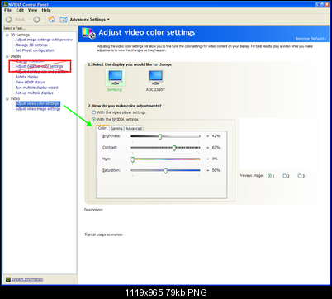Click the Contrast 63% value

[x=216, y=148]
